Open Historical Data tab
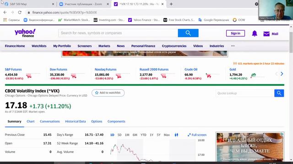 76,122
